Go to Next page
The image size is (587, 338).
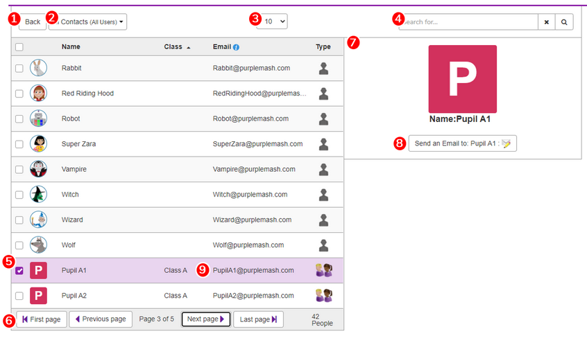click(x=205, y=319)
